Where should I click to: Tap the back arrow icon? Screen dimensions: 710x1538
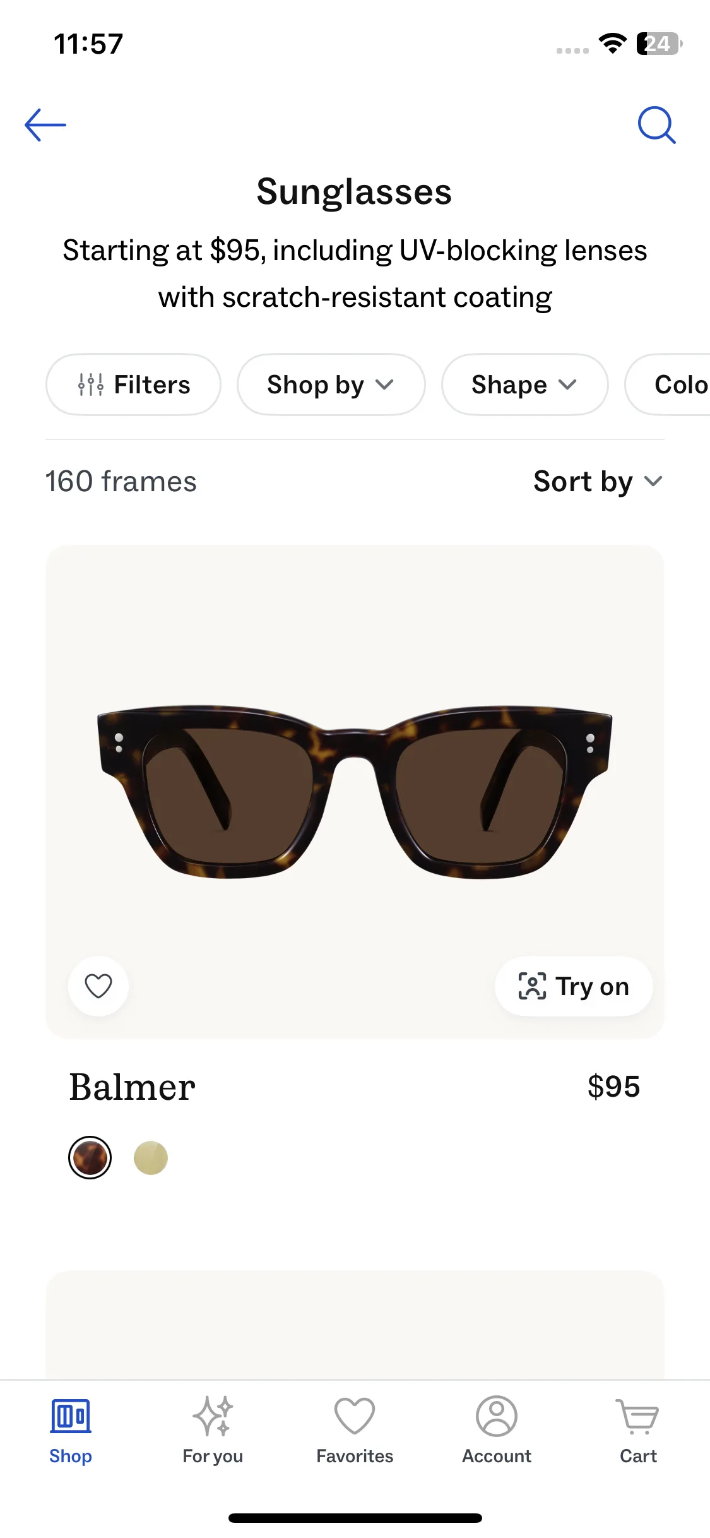tap(45, 125)
